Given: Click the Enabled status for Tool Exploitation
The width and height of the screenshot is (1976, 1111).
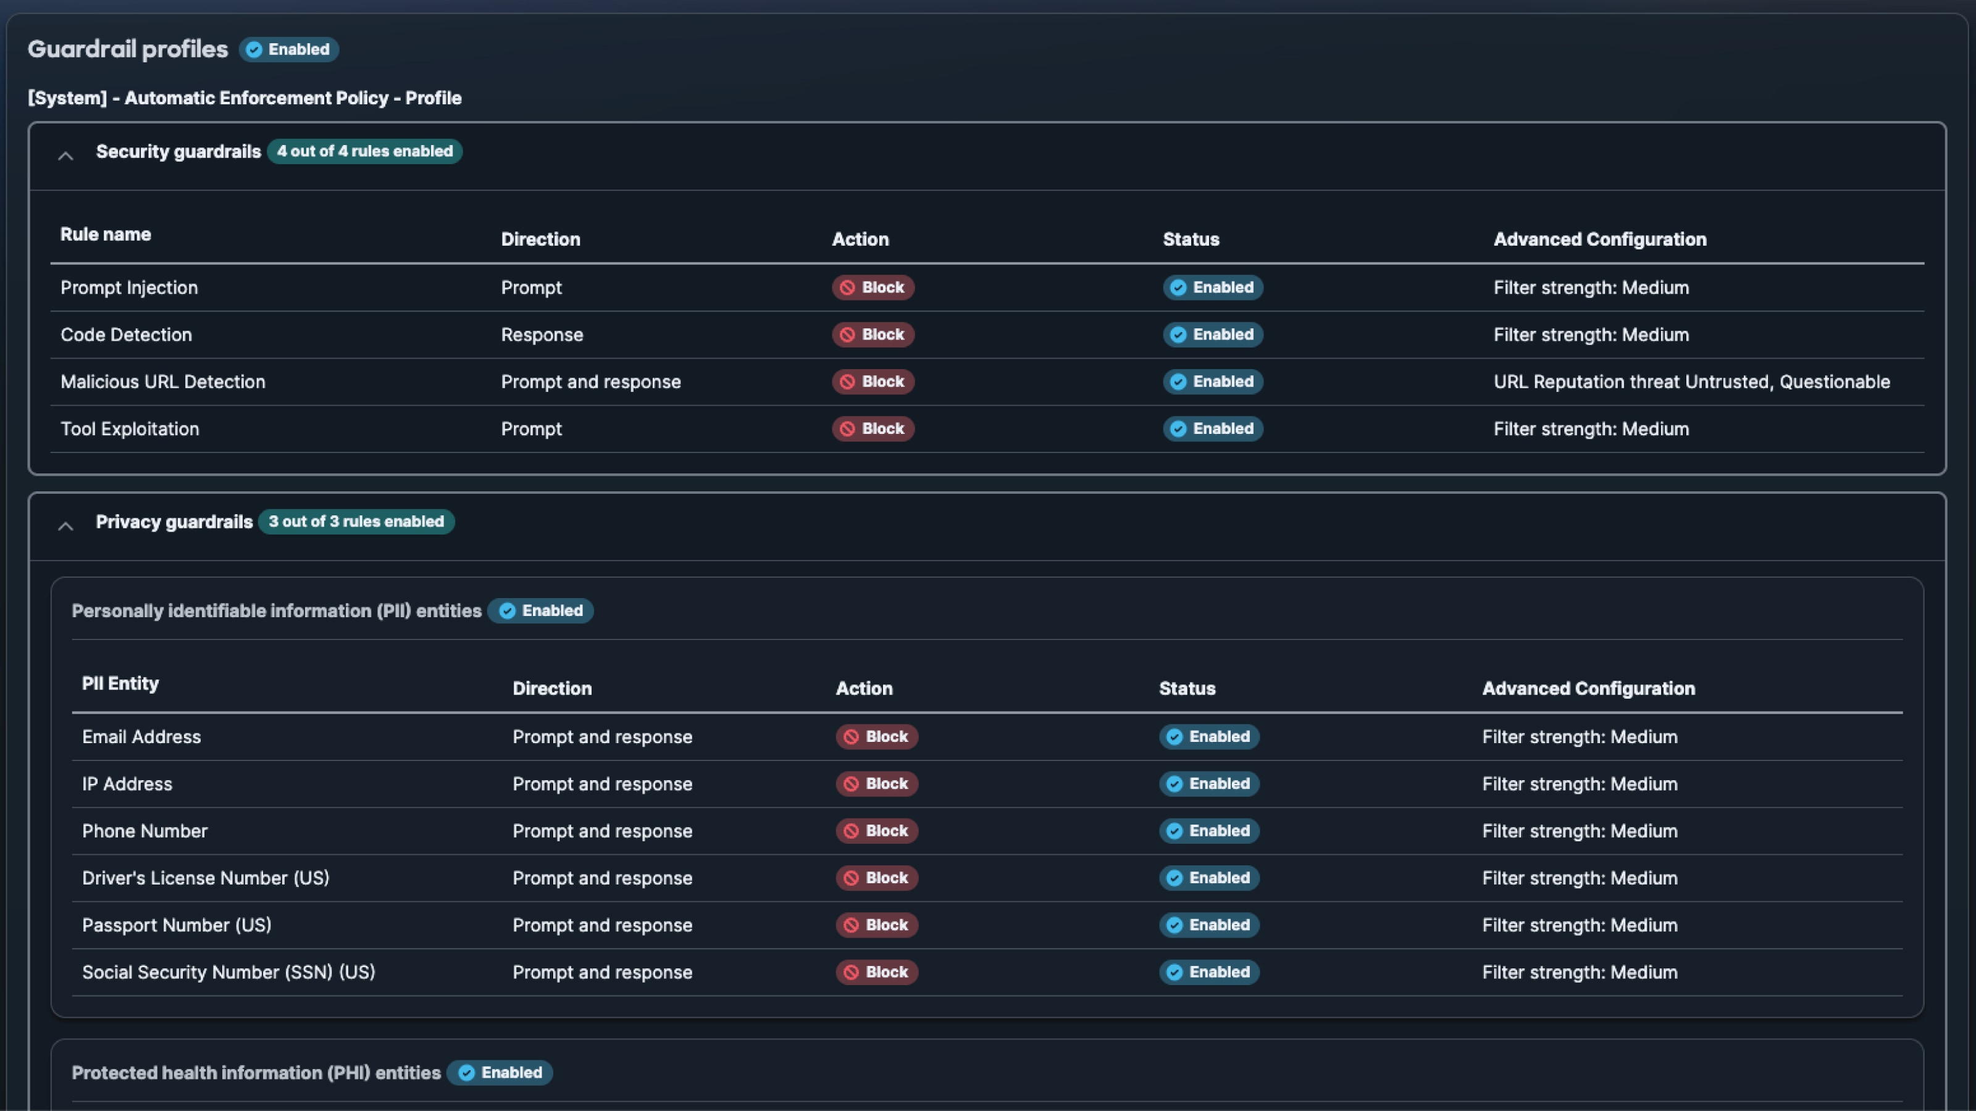Looking at the screenshot, I should coord(1213,428).
